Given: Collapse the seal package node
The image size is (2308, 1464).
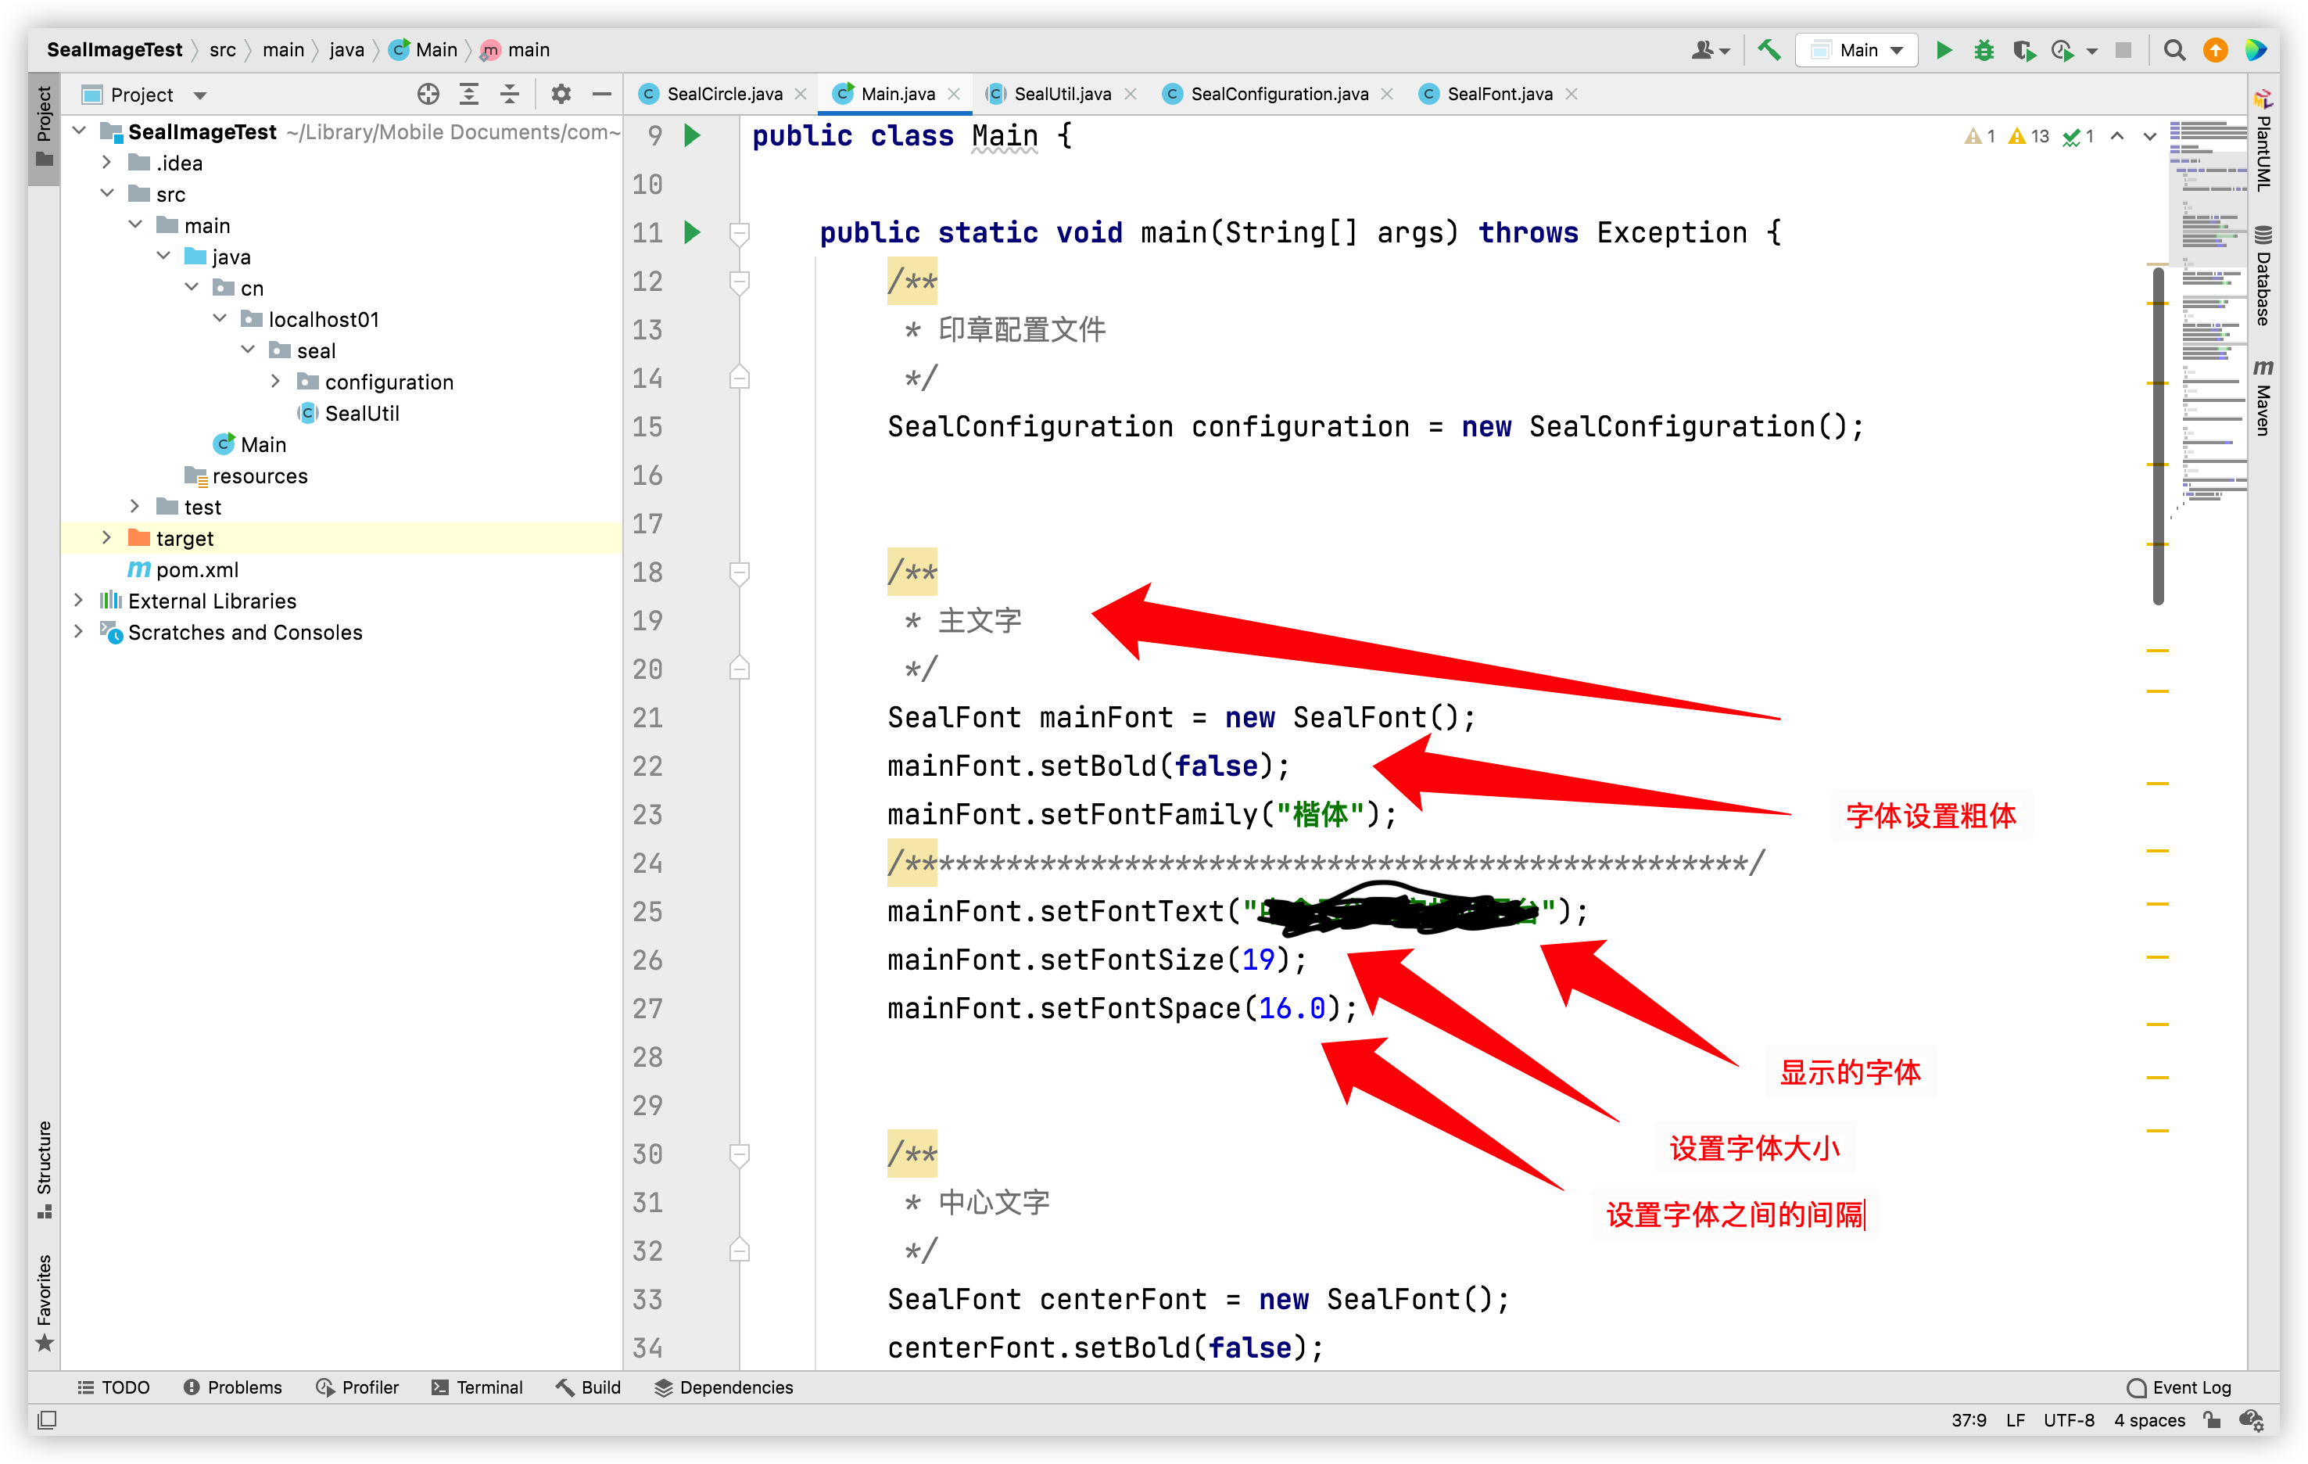Looking at the screenshot, I should 247,350.
